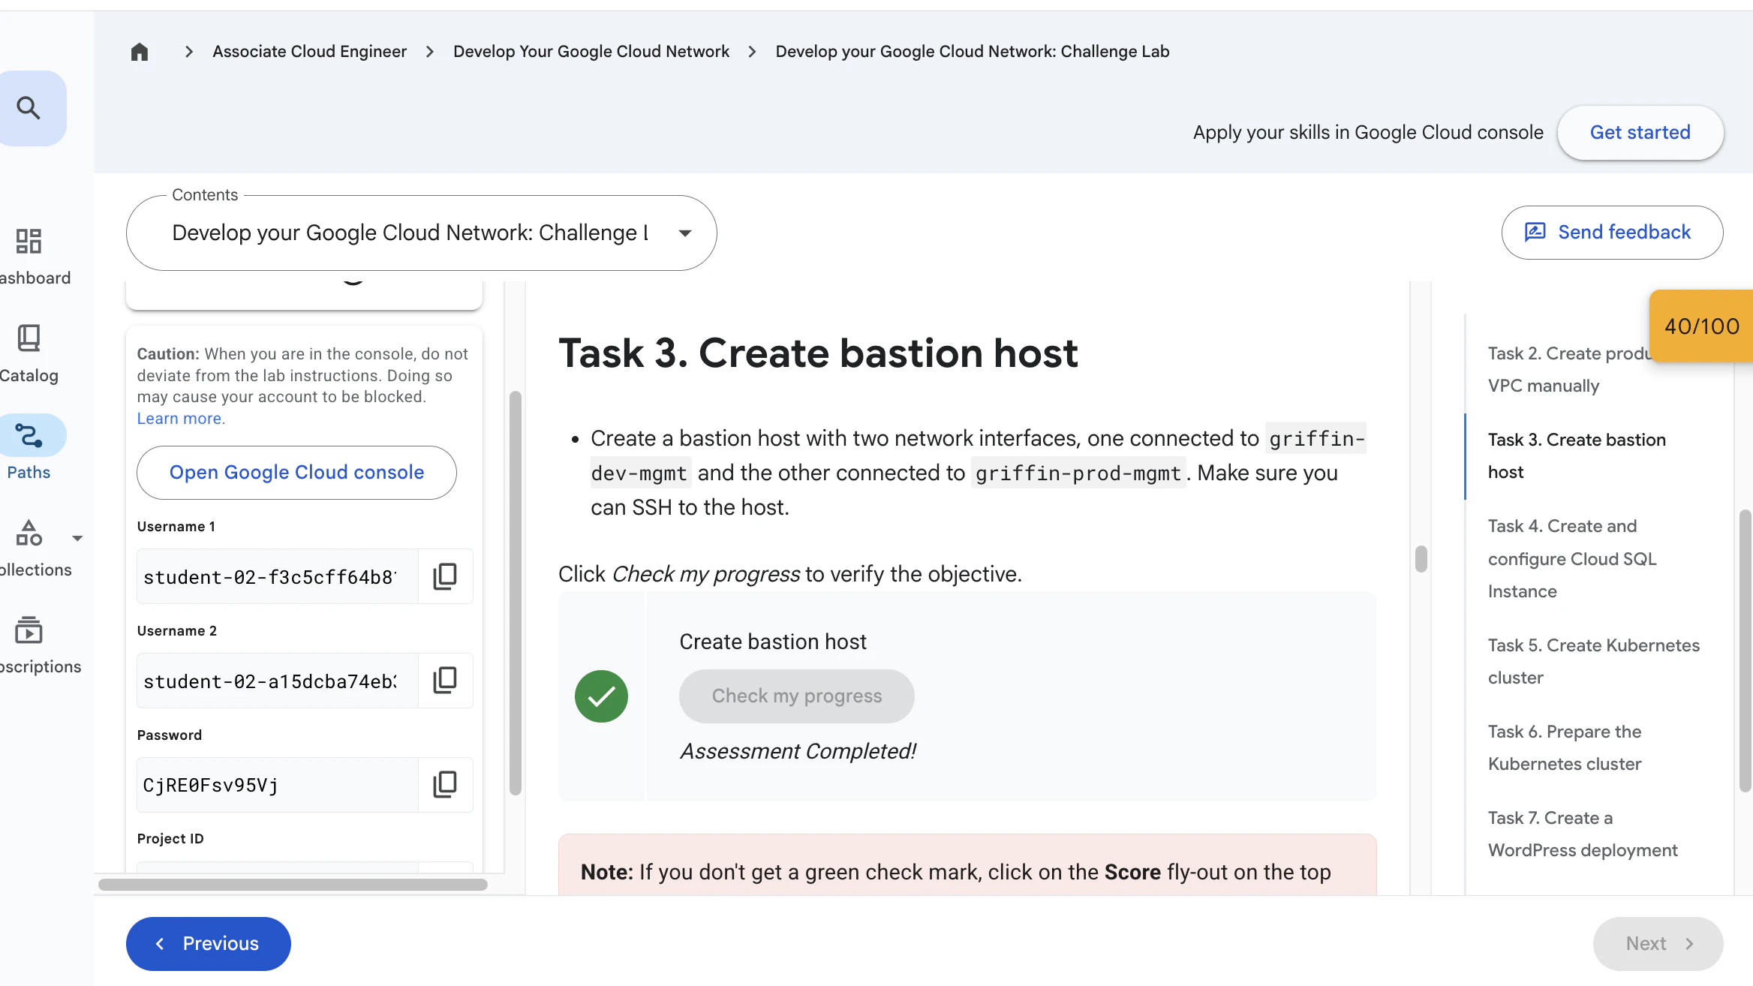Go to Task 7 WordPress deployment
Viewport: 1753px width, 986px height.
click(x=1583, y=834)
